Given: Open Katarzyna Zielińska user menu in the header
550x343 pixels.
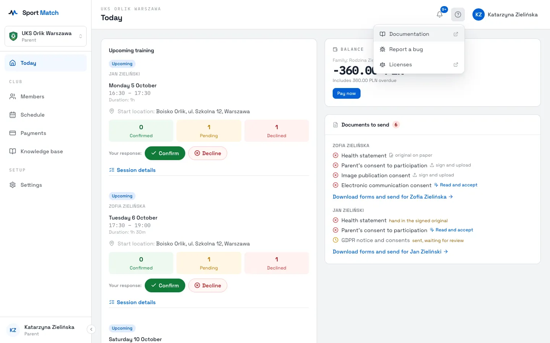Looking at the screenshot, I should 505,14.
